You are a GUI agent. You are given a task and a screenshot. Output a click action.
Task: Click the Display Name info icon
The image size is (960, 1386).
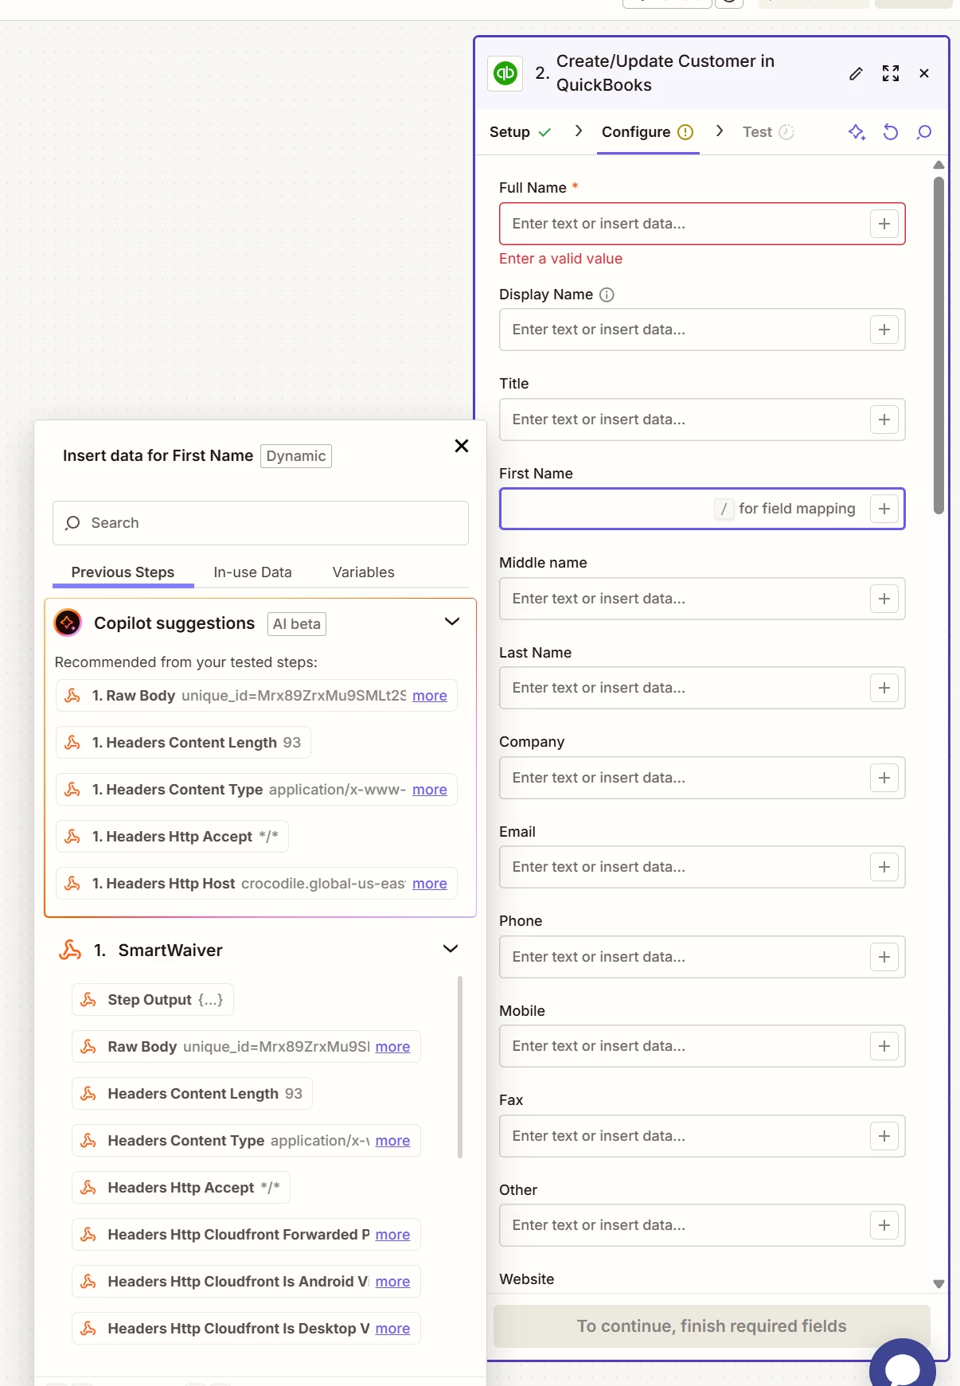pos(607,295)
